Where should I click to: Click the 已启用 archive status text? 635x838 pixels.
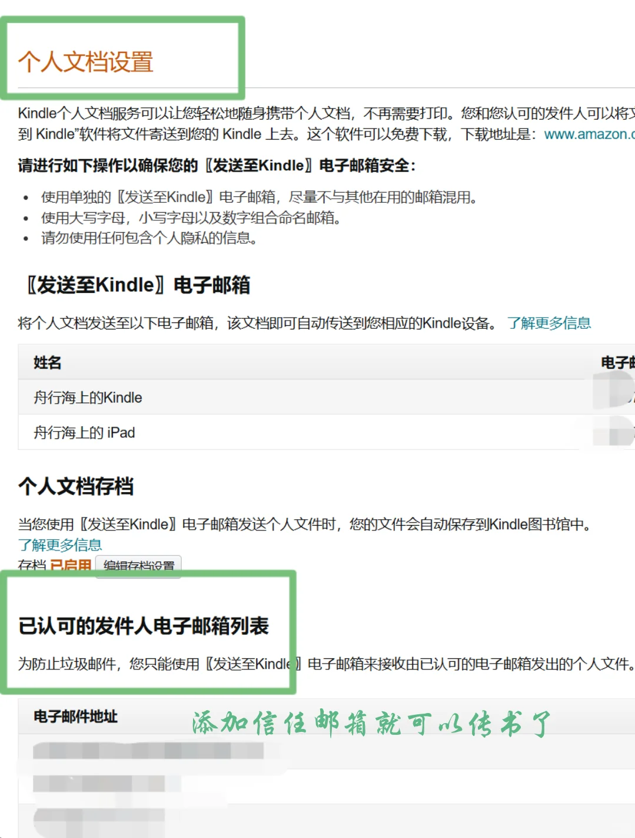click(x=70, y=566)
